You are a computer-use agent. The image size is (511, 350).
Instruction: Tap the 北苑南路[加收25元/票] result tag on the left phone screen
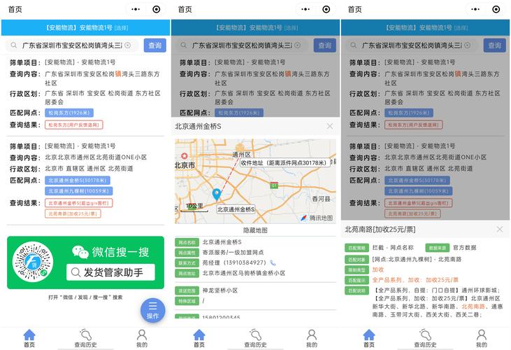[73, 213]
